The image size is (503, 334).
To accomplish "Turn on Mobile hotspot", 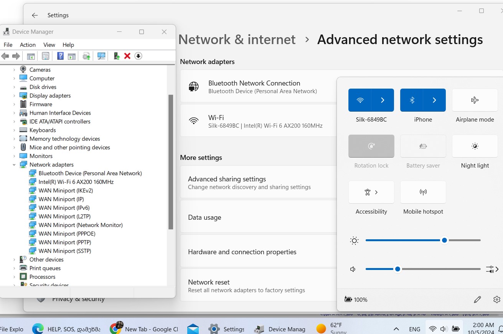I will point(423,192).
